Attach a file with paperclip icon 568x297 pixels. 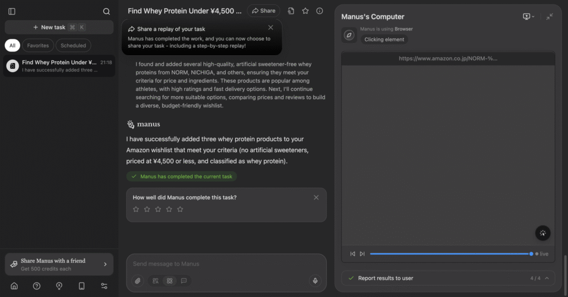138,281
